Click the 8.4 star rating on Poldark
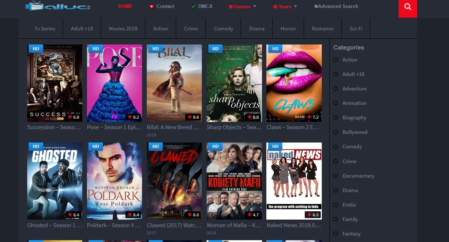 click(x=133, y=215)
